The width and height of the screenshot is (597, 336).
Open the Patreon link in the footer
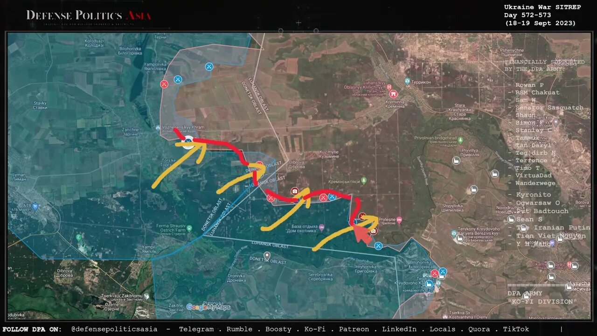354,329
